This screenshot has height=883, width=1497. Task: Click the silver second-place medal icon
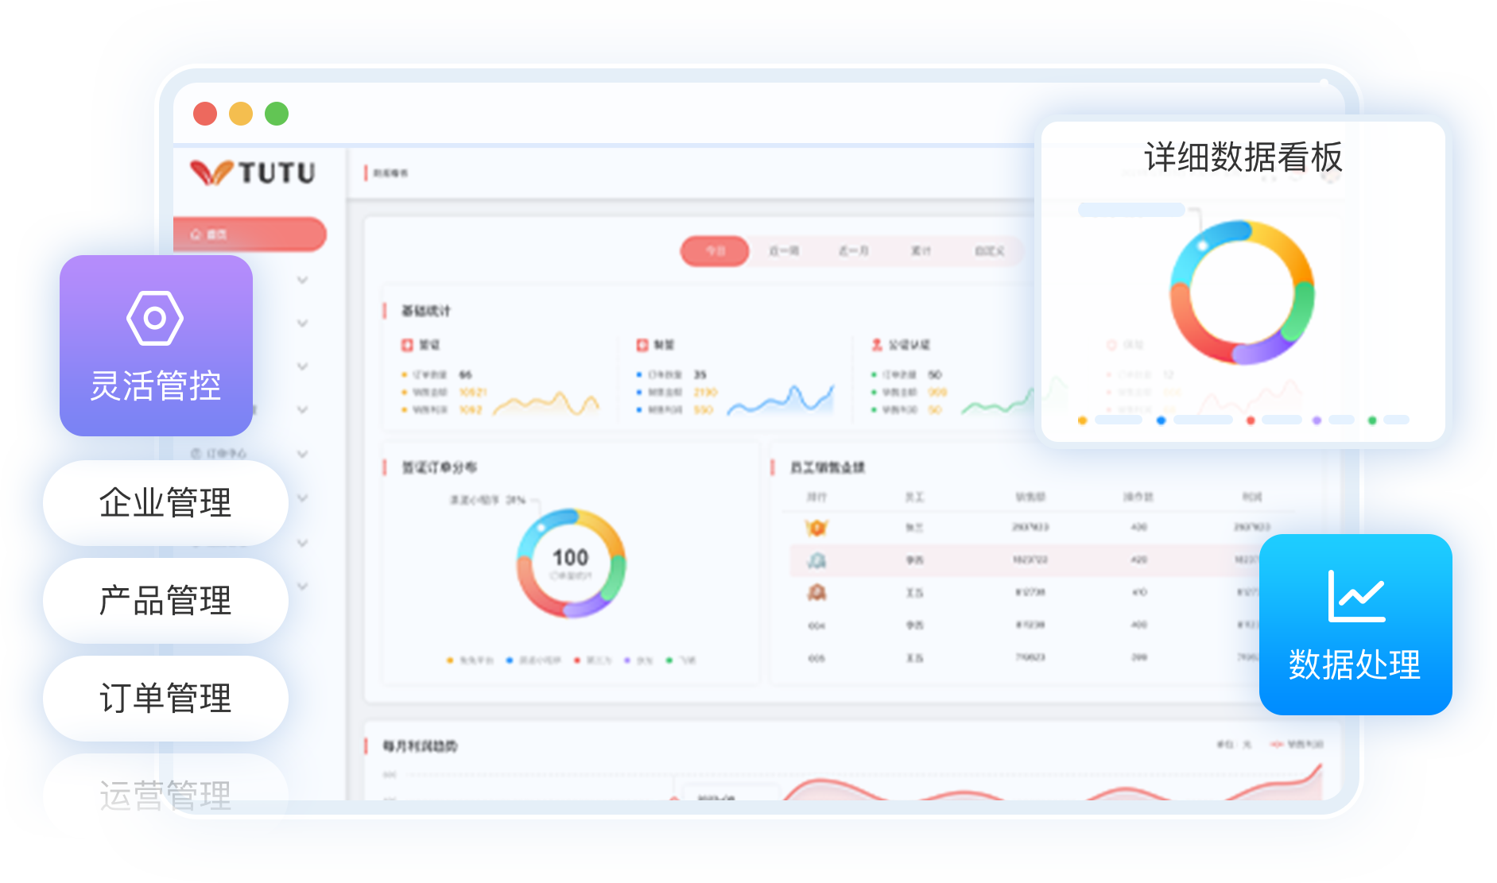pyautogui.click(x=816, y=560)
